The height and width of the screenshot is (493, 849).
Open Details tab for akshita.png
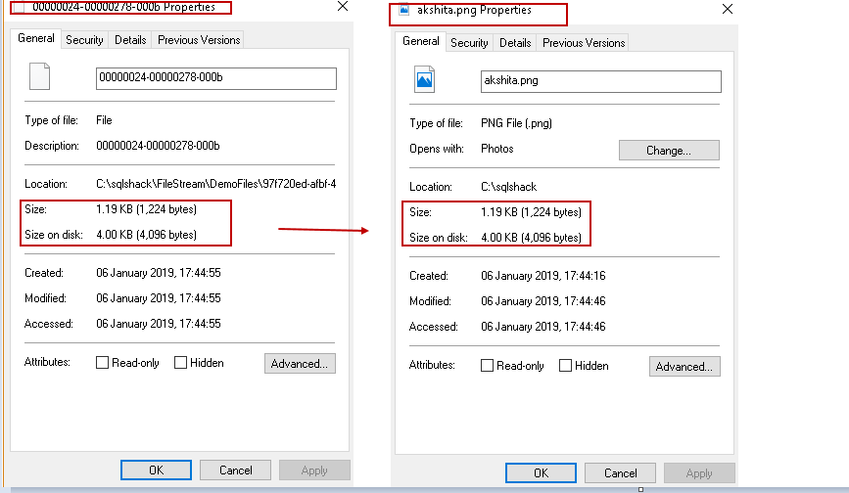[x=515, y=43]
